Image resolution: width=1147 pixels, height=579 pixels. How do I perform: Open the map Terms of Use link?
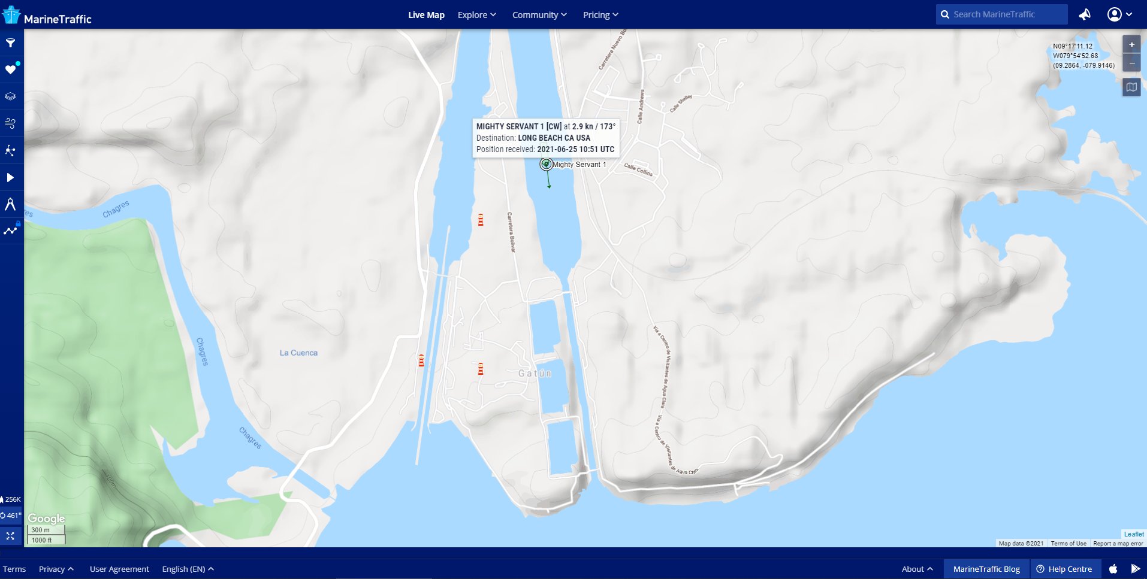point(1068,544)
